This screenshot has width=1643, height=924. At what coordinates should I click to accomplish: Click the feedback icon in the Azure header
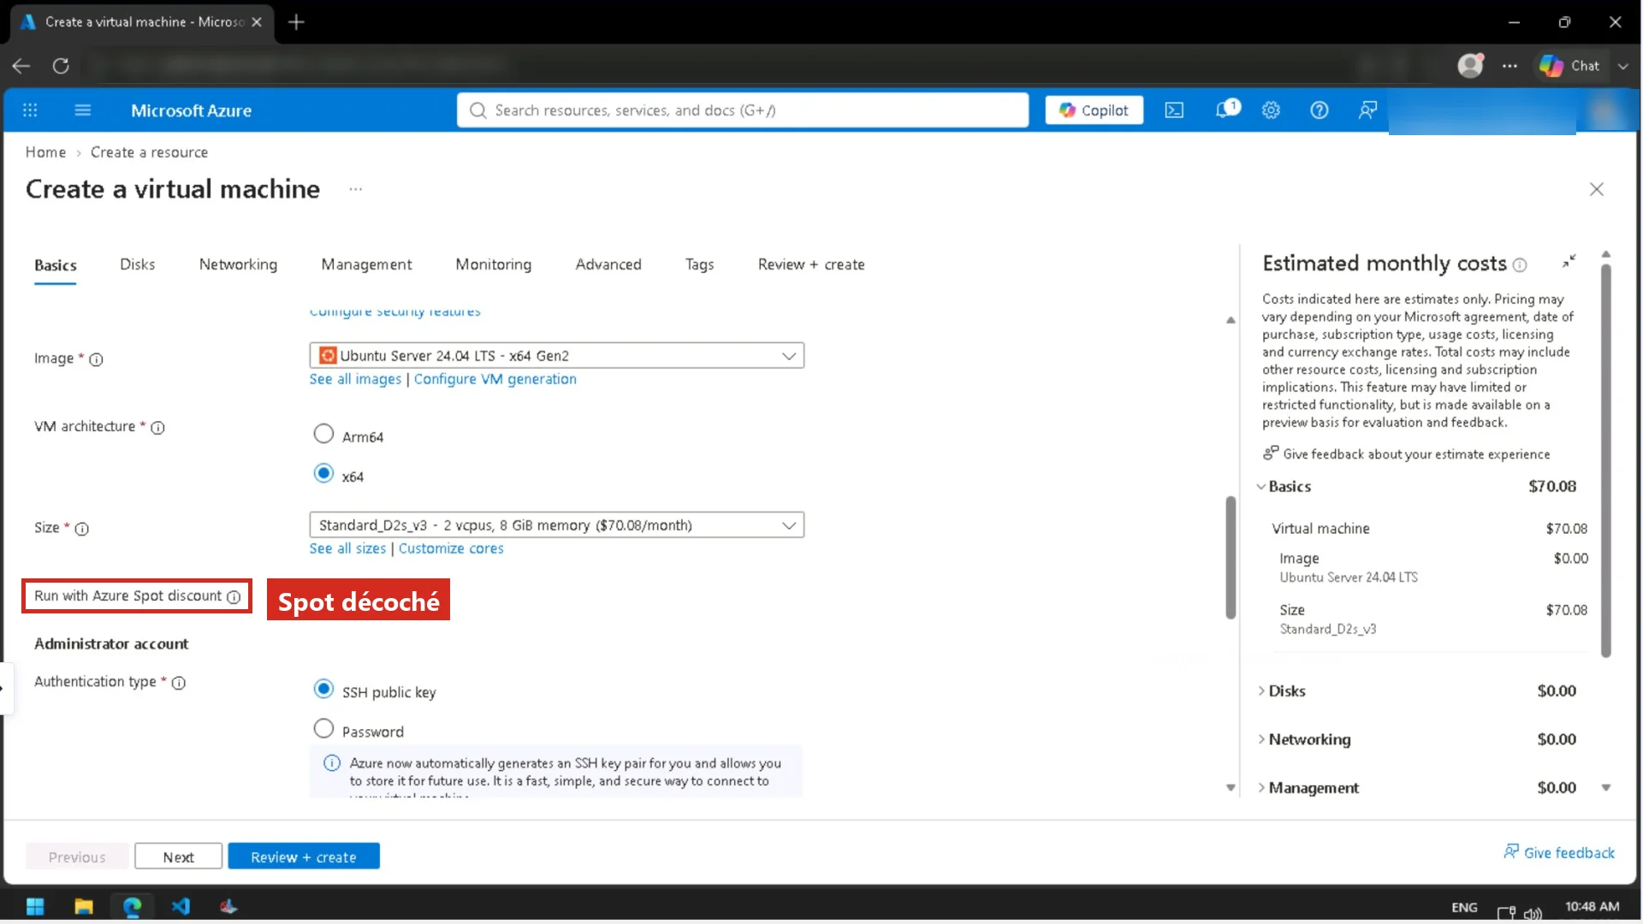coord(1367,110)
